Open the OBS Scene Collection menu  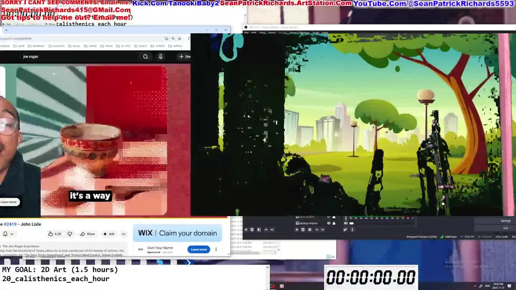[x=300, y=33]
